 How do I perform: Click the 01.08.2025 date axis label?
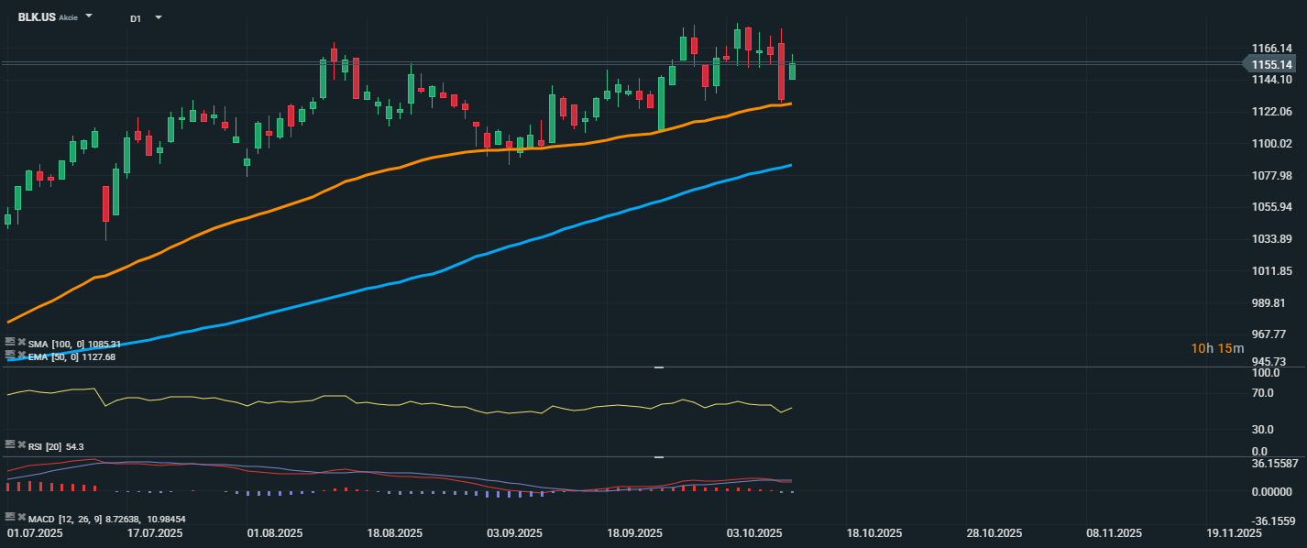click(275, 532)
